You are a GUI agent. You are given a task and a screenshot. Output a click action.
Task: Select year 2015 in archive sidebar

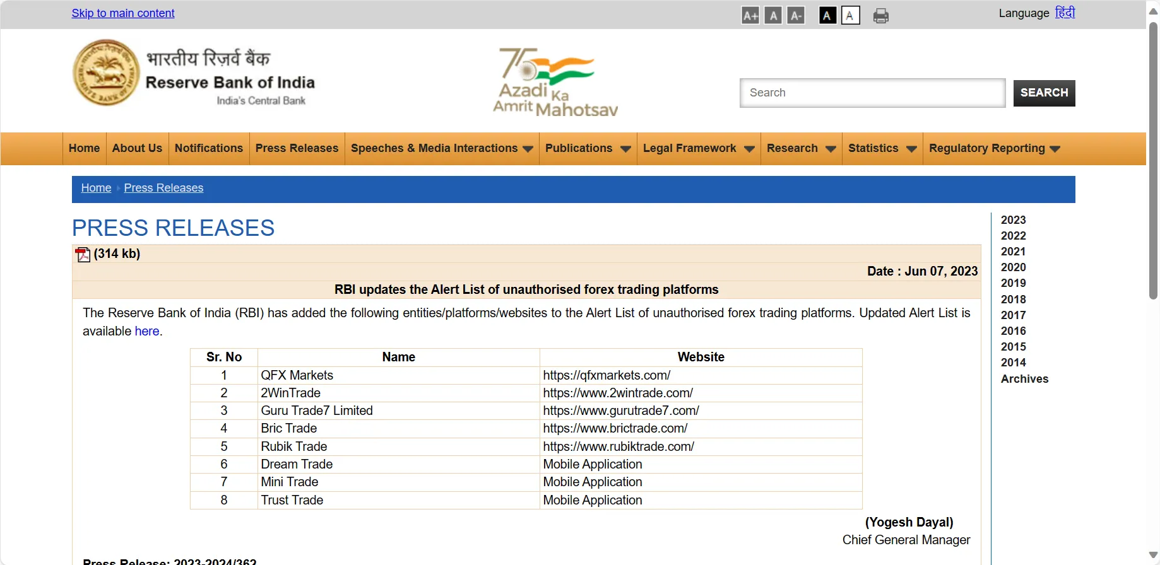click(x=1013, y=347)
